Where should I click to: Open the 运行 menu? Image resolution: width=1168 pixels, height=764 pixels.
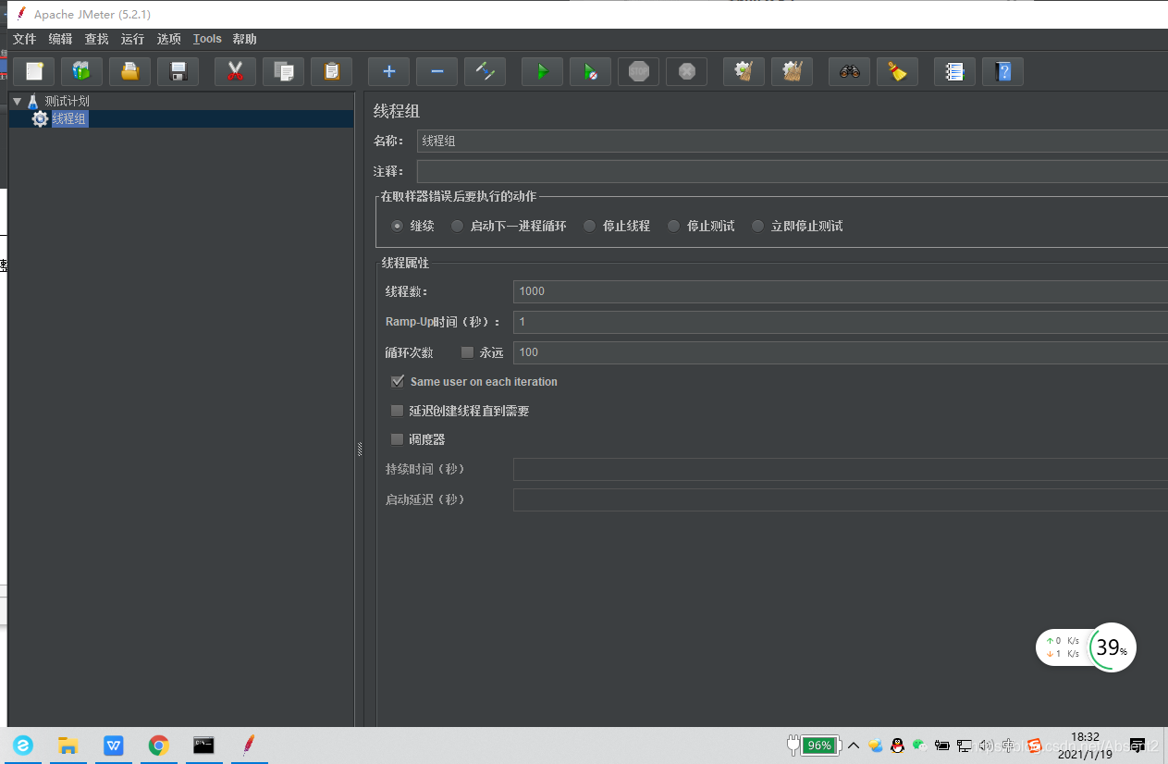133,39
